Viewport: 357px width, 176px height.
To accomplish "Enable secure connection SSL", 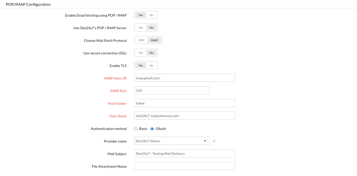I will 141,53.
